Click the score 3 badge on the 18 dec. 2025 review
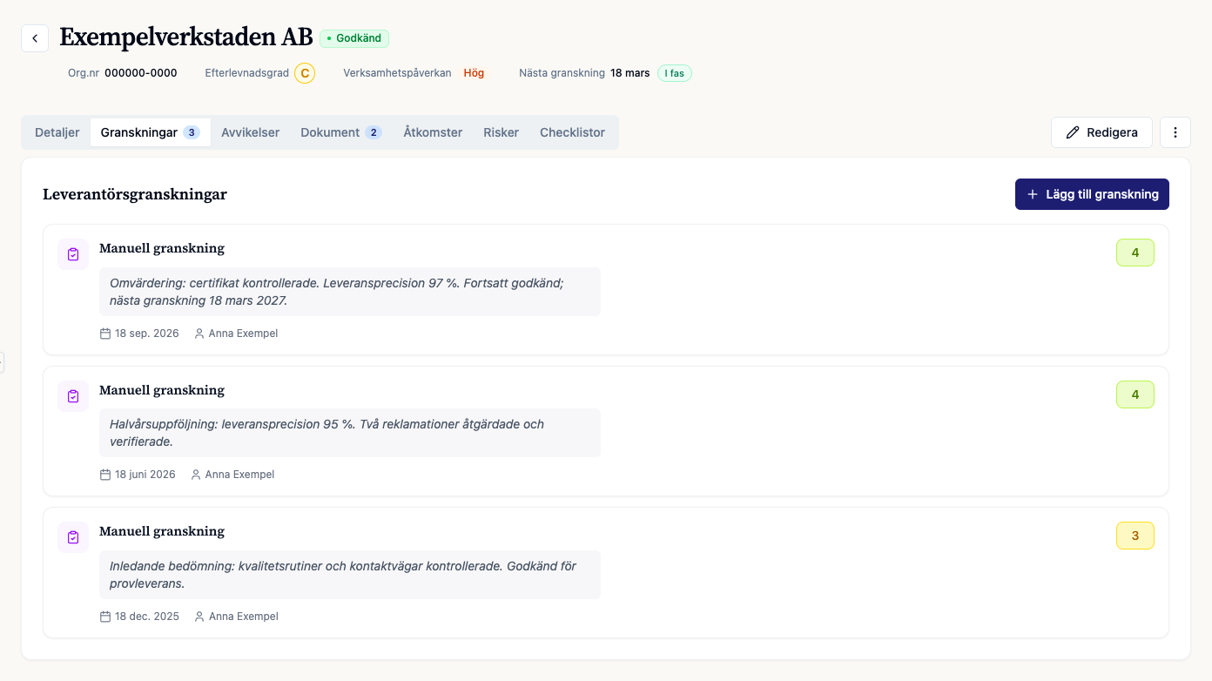 pos(1135,536)
